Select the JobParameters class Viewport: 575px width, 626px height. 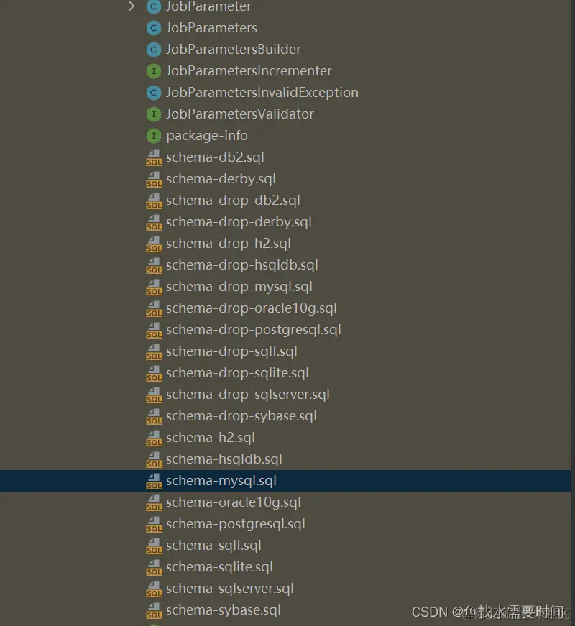tap(211, 28)
